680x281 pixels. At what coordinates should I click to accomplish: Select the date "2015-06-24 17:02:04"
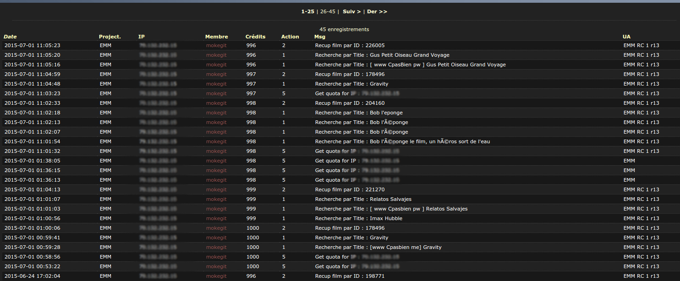pyautogui.click(x=32, y=276)
